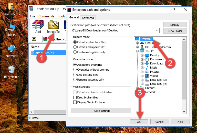The height and width of the screenshot is (133, 197).
Task: Click the Extract To toolbar icon
Action: pos(53,25)
